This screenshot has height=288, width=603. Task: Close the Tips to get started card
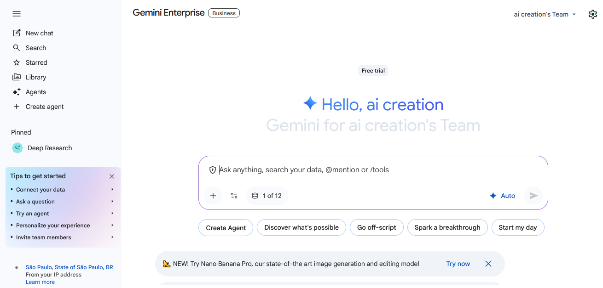coord(112,176)
